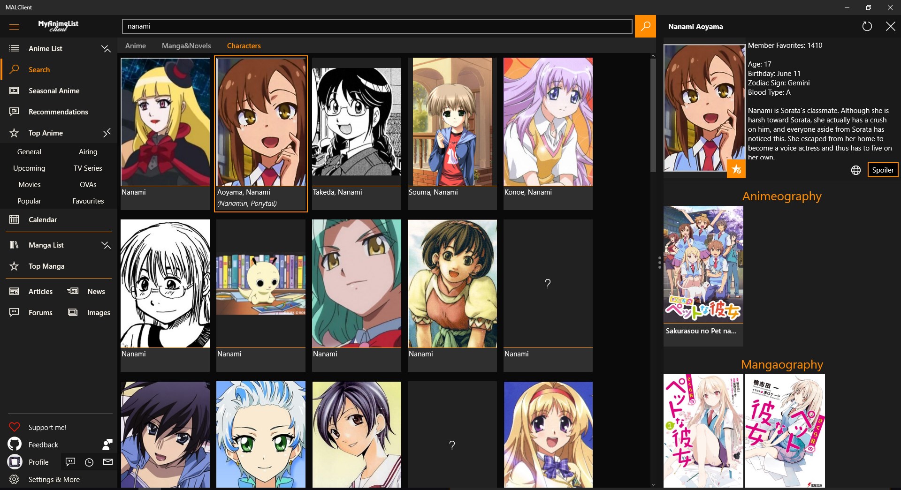Toggle favourite star on Nanami Aoyama portrait
This screenshot has width=901, height=490.
click(x=736, y=169)
